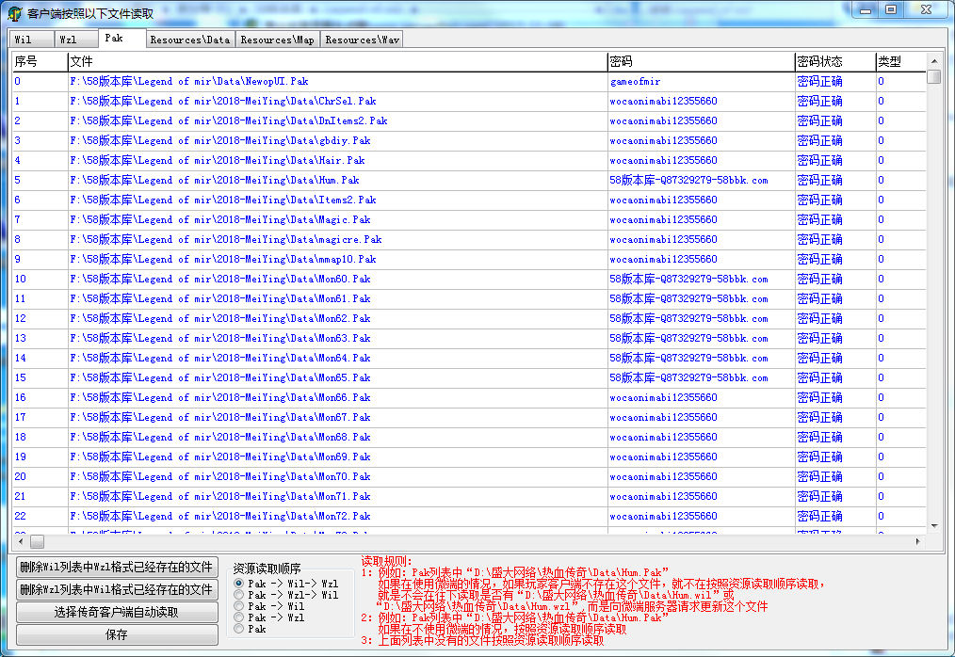955x657 pixels.
Task: Sort by the 序号 column header
Action: click(x=40, y=61)
